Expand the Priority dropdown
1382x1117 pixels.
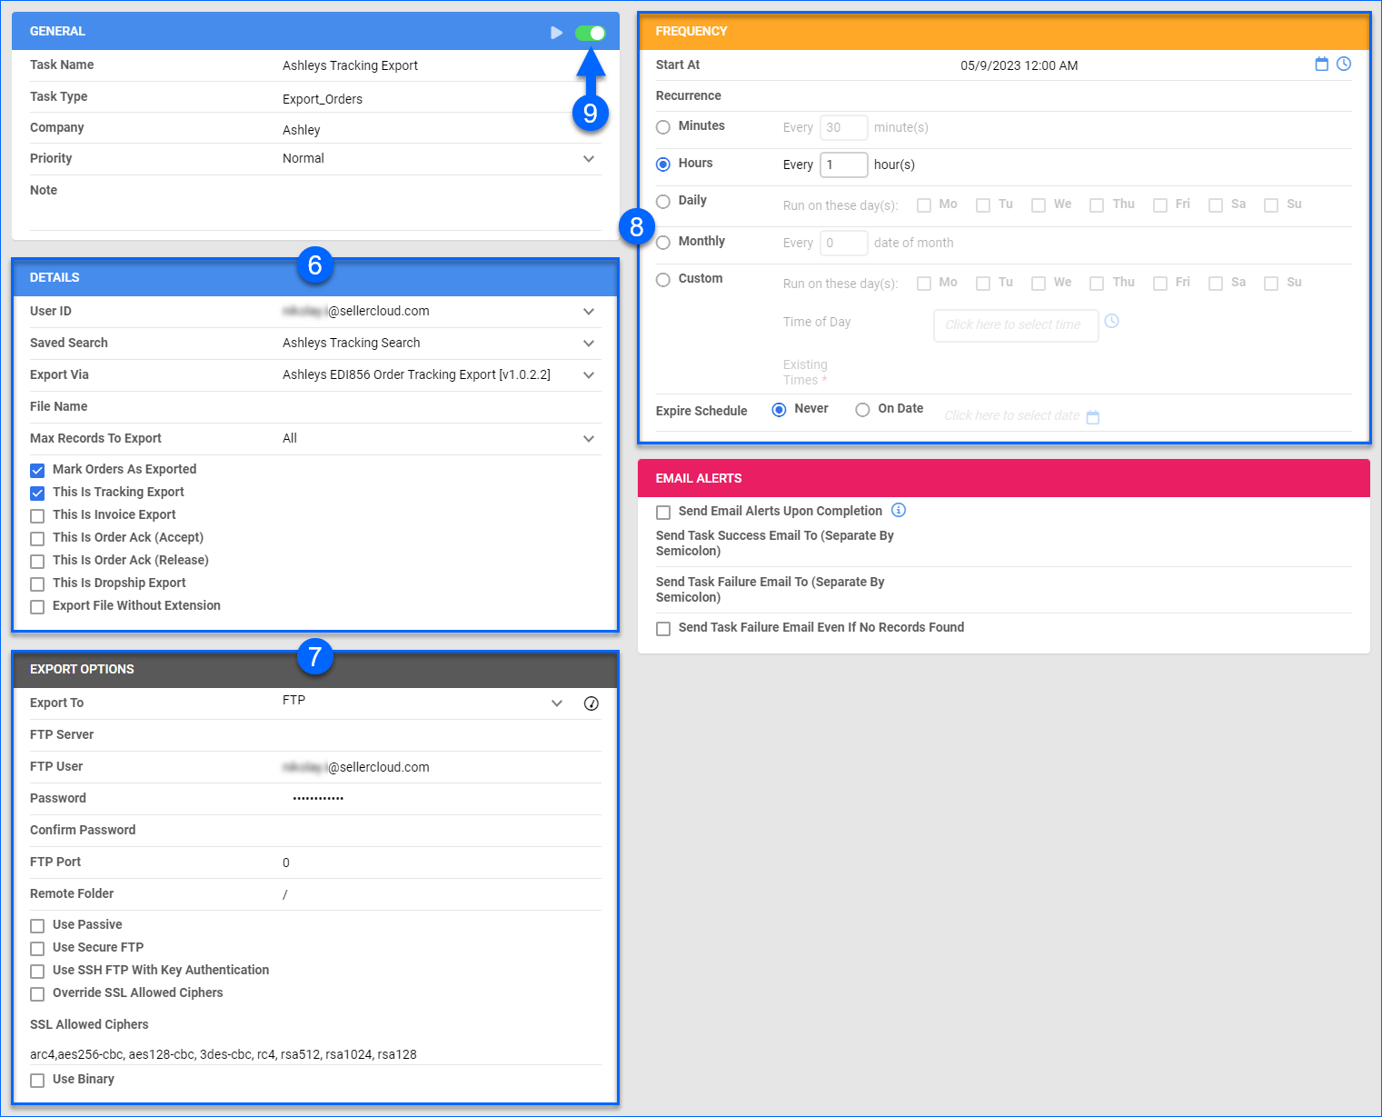(x=589, y=159)
